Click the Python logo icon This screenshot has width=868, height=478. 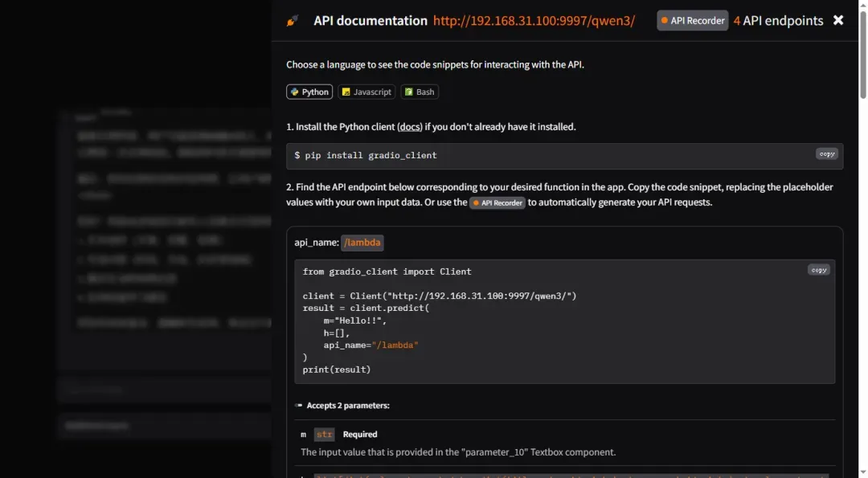coord(295,92)
